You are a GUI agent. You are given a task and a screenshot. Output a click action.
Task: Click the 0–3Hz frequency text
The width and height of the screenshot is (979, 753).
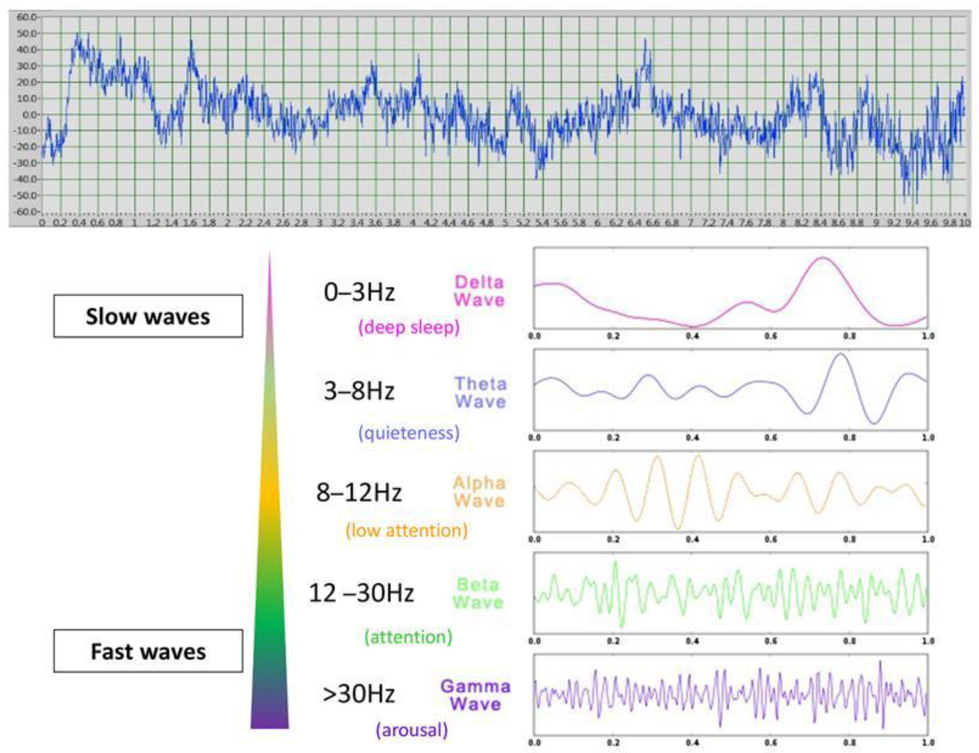(x=359, y=292)
